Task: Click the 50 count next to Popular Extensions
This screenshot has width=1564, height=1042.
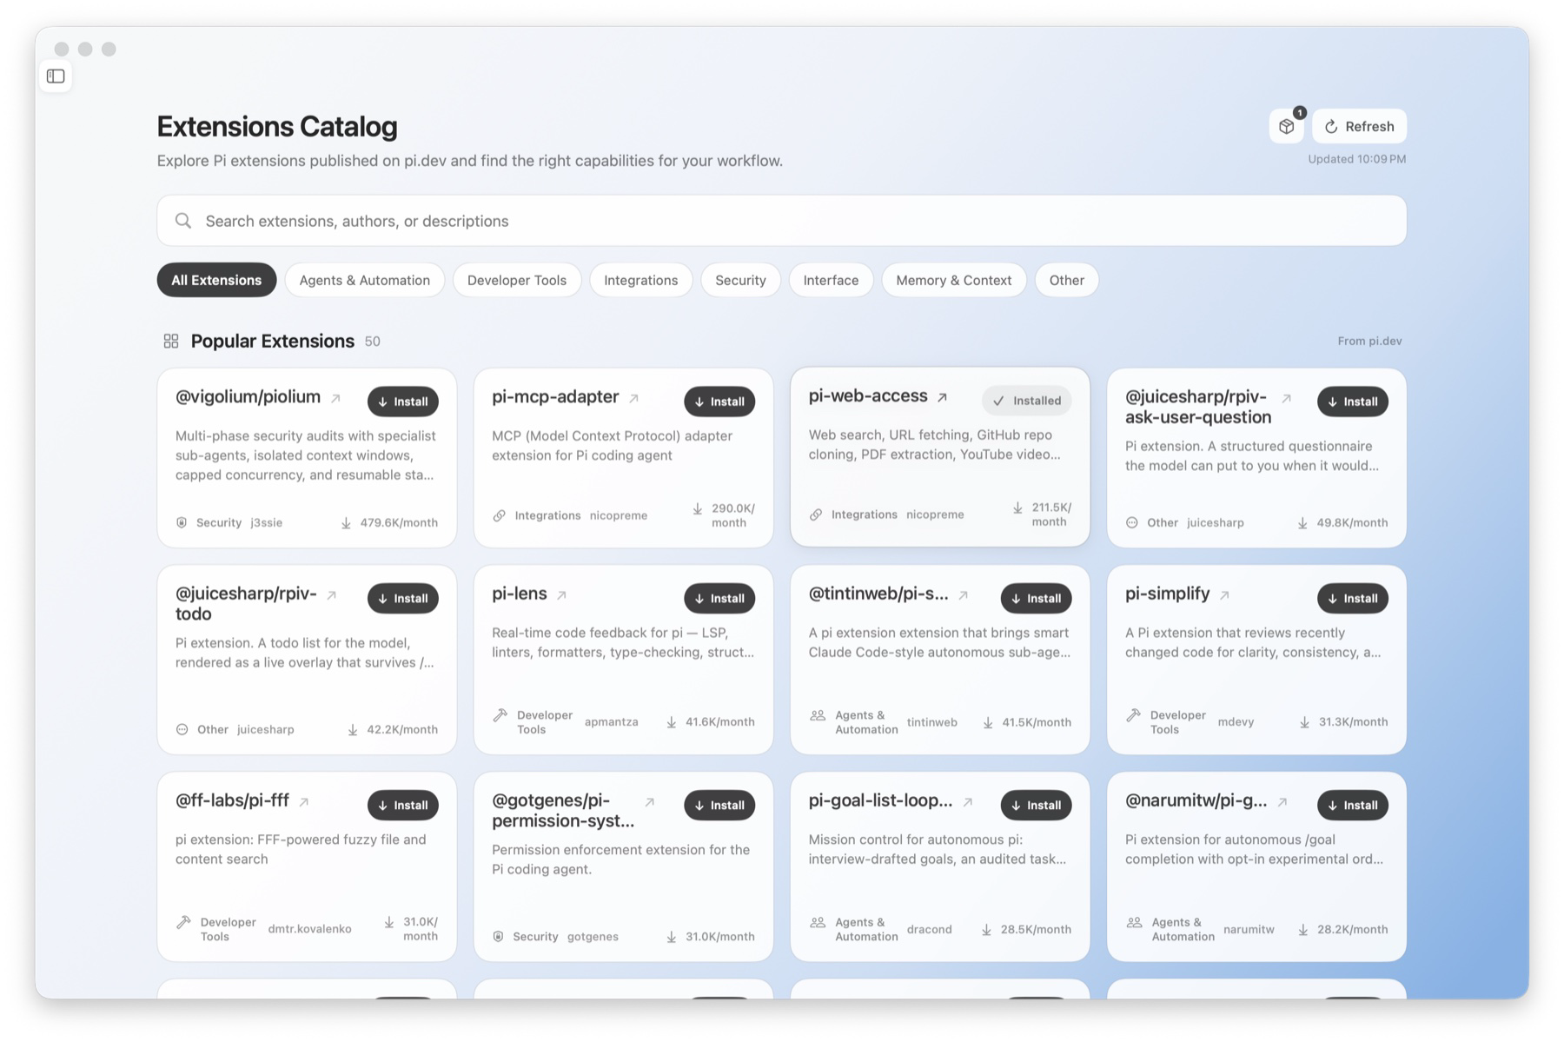Action: 373,342
